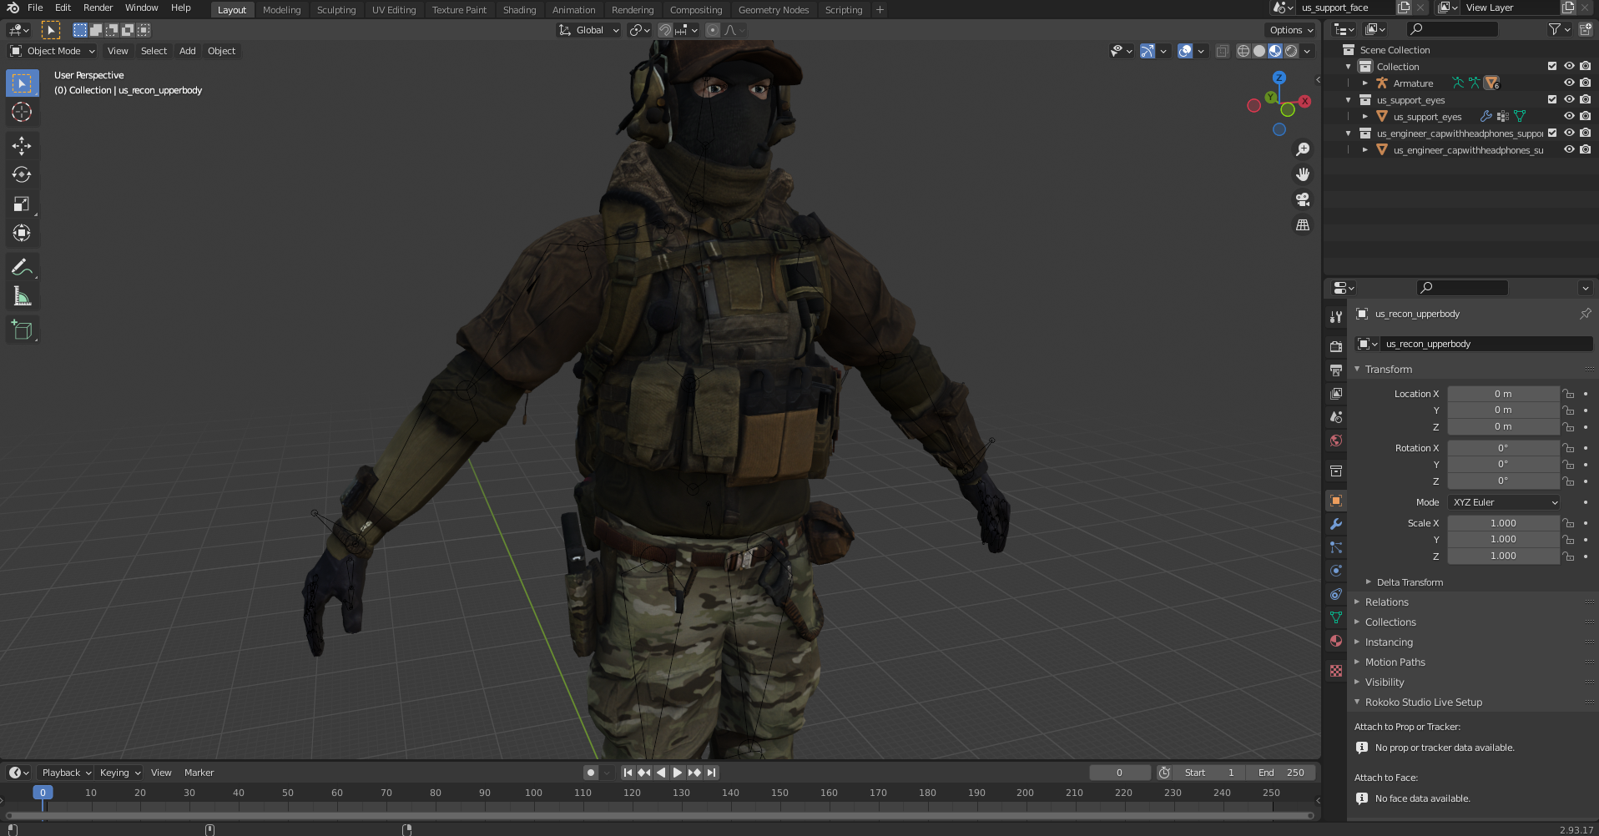1599x836 pixels.
Task: Uncheck the us_support_eyes collection checkbox
Action: click(x=1552, y=100)
